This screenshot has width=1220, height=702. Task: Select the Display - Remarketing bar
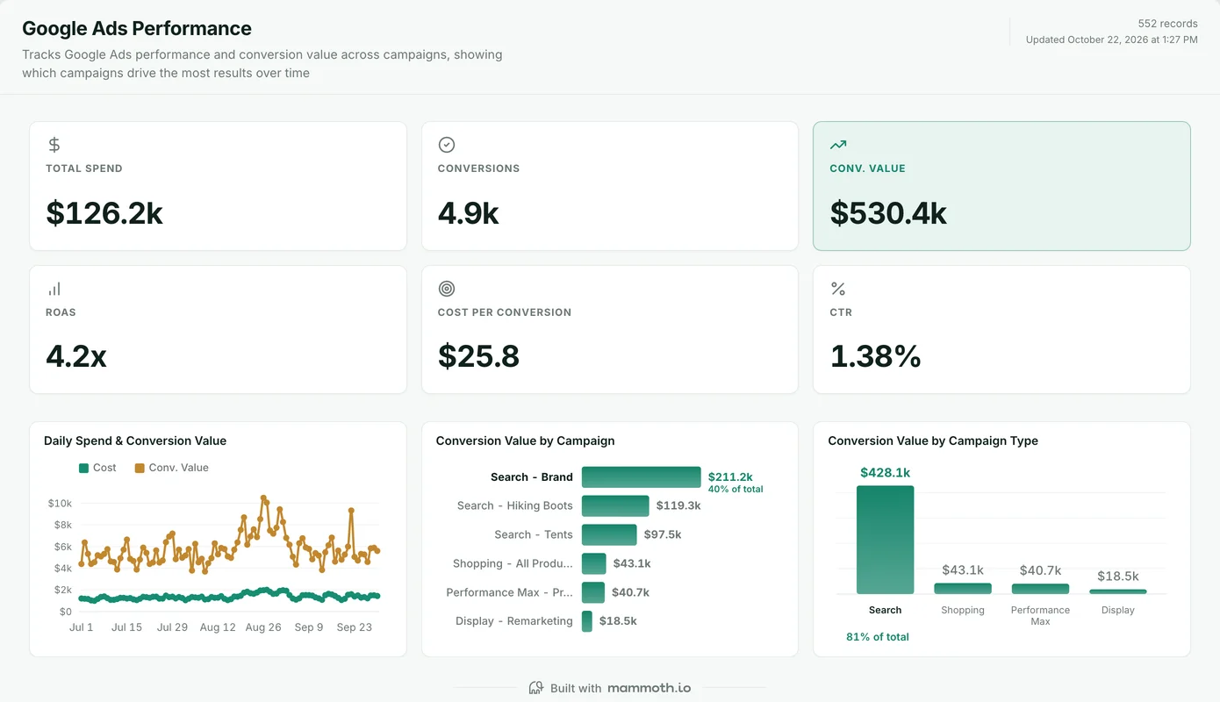[x=587, y=621]
